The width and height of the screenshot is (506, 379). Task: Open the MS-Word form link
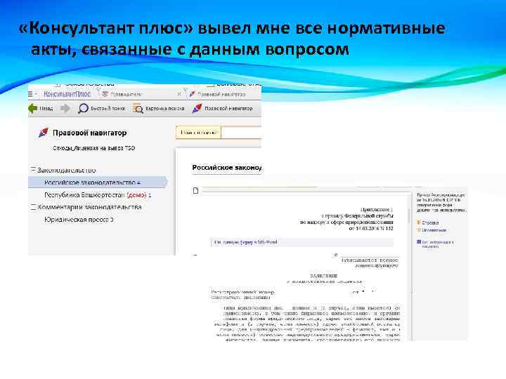(x=245, y=242)
